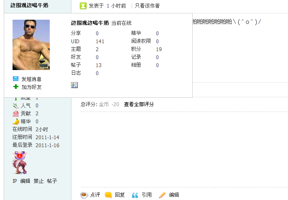Click 精华 label in profile popup
Viewport: 288px width, 200px height.
tap(136, 33)
